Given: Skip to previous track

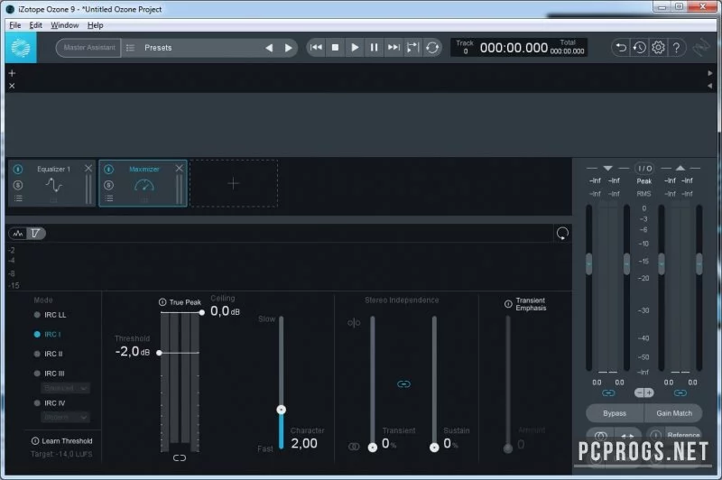Looking at the screenshot, I should coord(317,48).
